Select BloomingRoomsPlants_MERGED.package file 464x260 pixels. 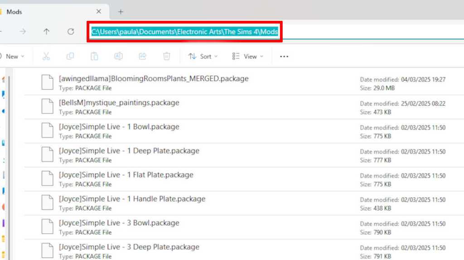(154, 79)
